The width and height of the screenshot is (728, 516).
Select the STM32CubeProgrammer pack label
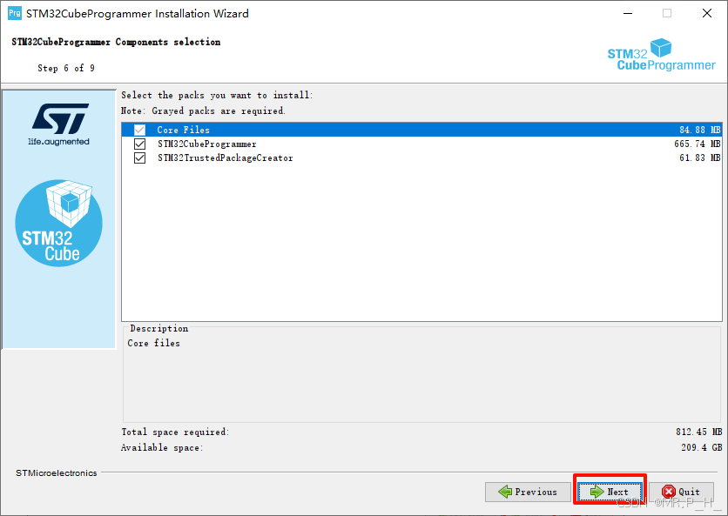pyautogui.click(x=207, y=144)
